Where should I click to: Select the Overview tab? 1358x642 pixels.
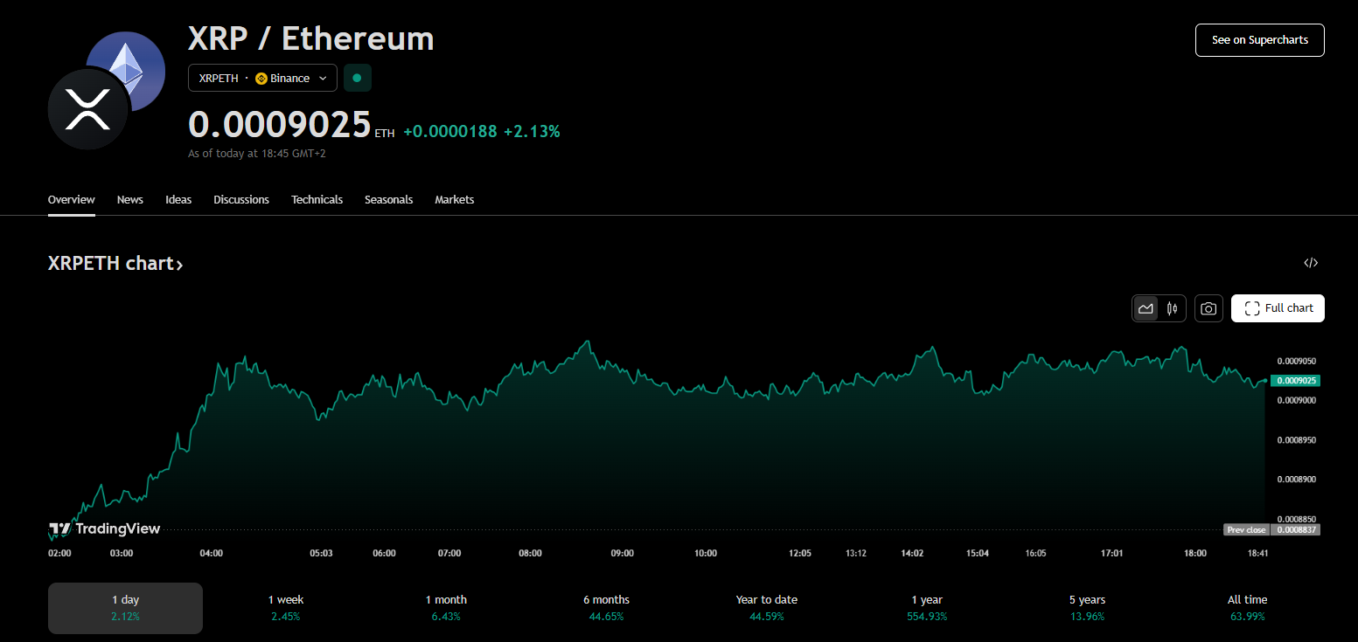(x=72, y=200)
